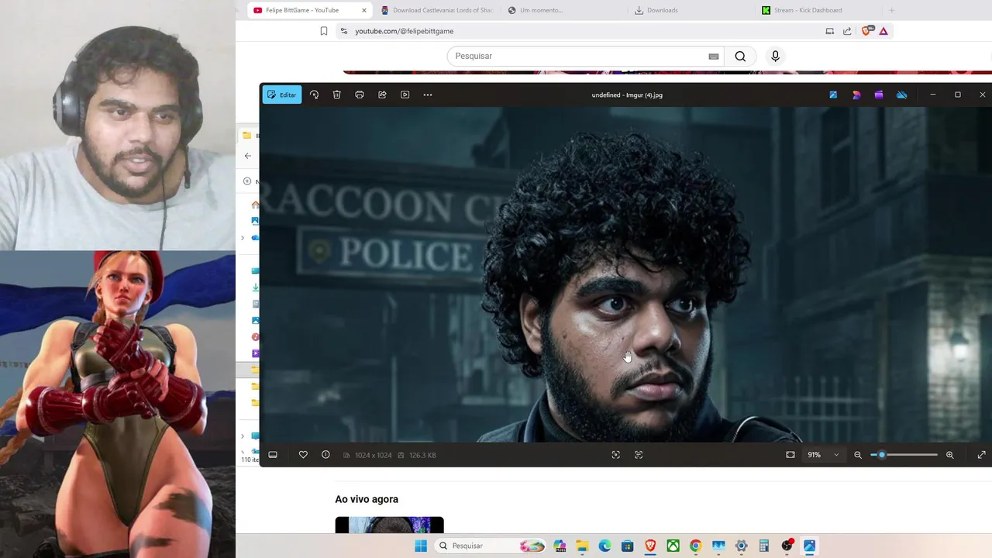Close the Felipe BittGame YouTube tab
The image size is (992, 558).
[x=364, y=10]
